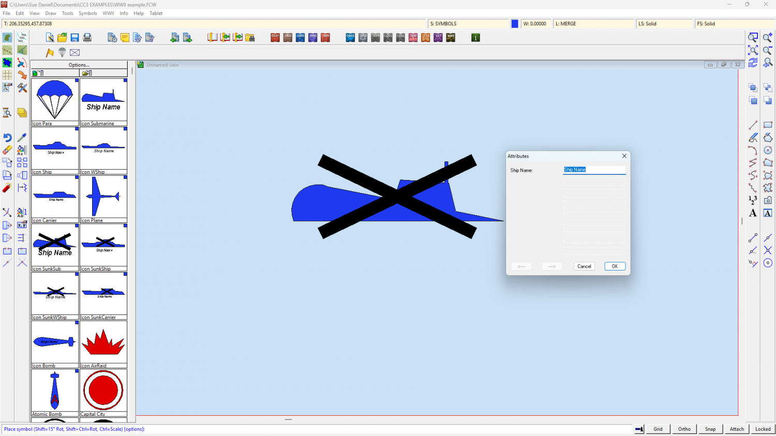Click OK in Attributes dialog
The image size is (776, 436).
click(x=615, y=266)
